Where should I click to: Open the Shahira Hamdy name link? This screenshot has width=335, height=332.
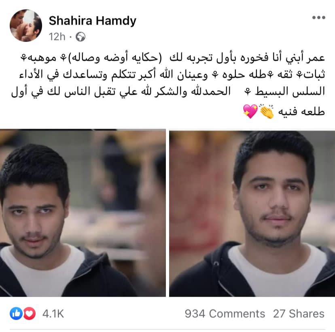tap(92, 21)
